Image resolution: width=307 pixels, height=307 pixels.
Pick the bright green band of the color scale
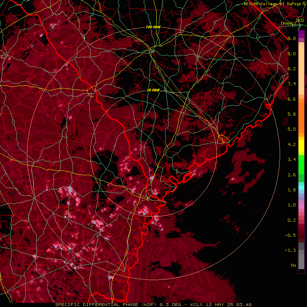click(x=301, y=165)
